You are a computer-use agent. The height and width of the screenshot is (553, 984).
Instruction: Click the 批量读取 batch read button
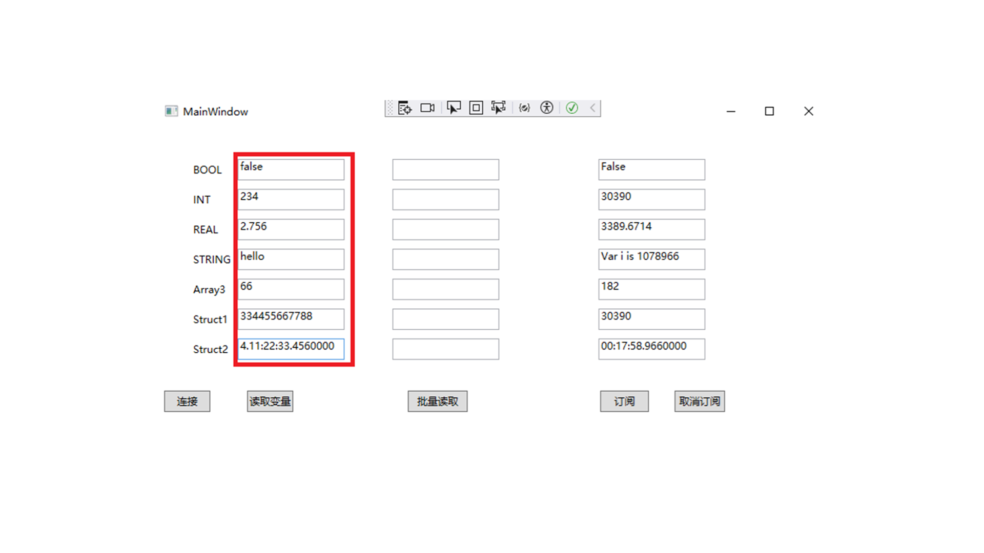tap(437, 401)
